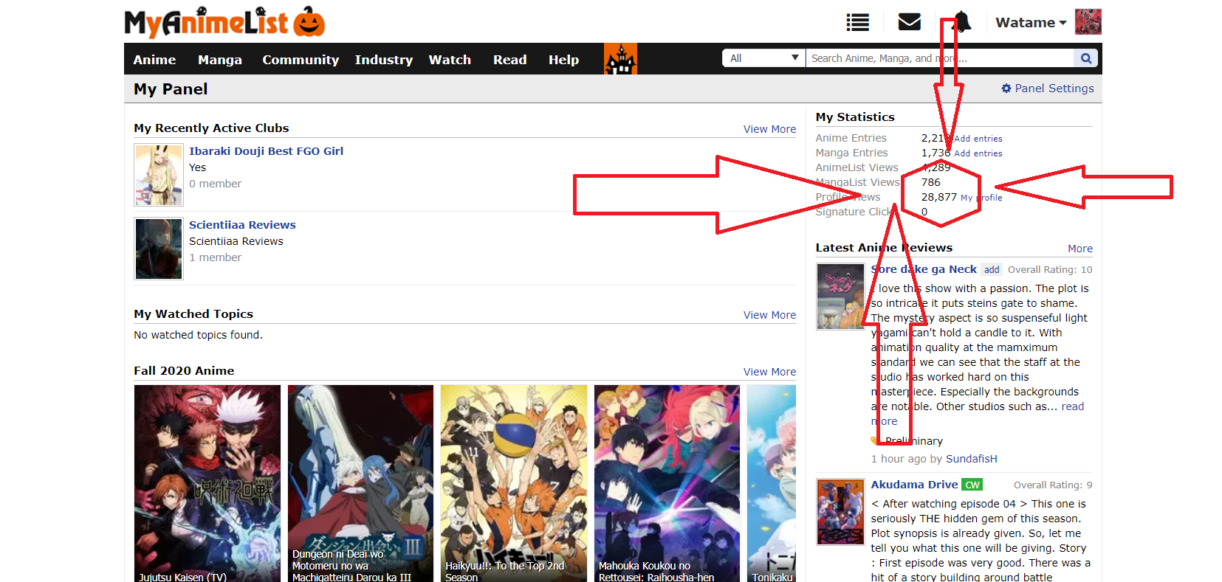Image resolution: width=1222 pixels, height=582 pixels.
Task: Expand the Watame user dropdown
Action: click(x=1031, y=23)
